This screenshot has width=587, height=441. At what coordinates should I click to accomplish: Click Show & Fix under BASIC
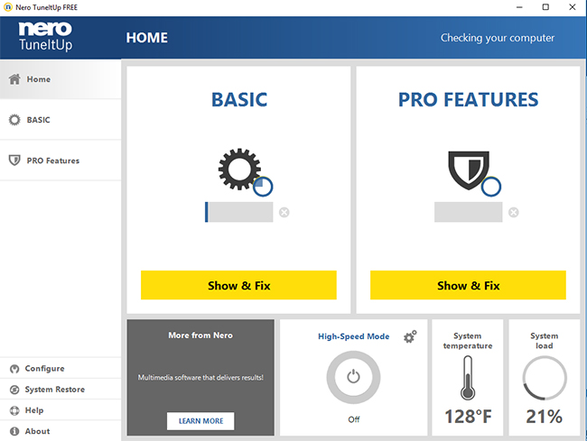tap(238, 285)
